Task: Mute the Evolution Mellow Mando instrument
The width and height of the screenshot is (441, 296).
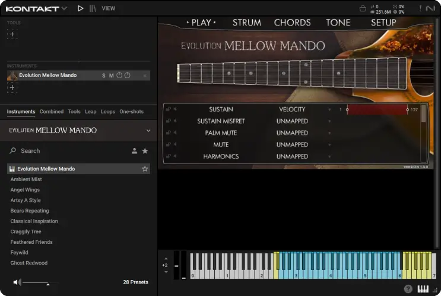Action: point(111,76)
